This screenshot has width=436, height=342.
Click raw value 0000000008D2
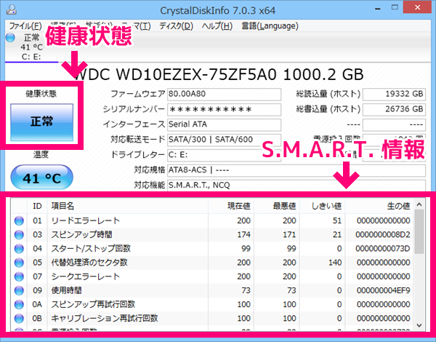383,234
